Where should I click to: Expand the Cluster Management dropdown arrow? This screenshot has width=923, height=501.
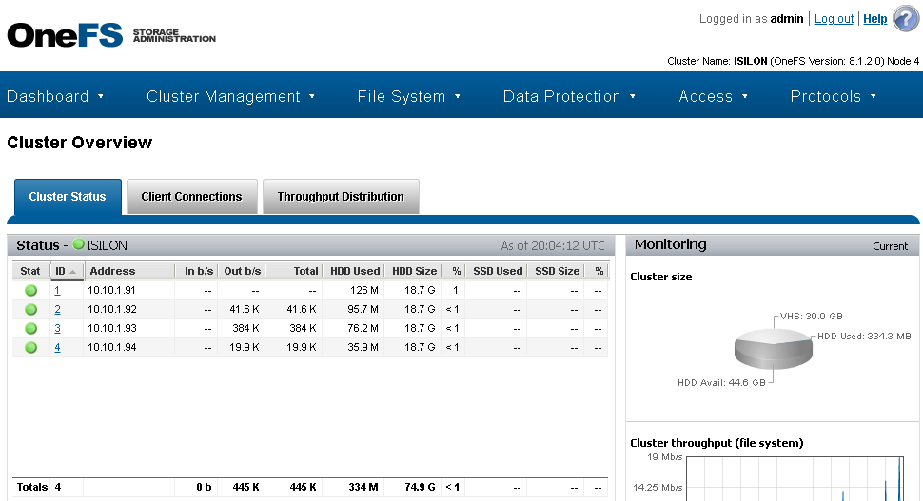(312, 96)
